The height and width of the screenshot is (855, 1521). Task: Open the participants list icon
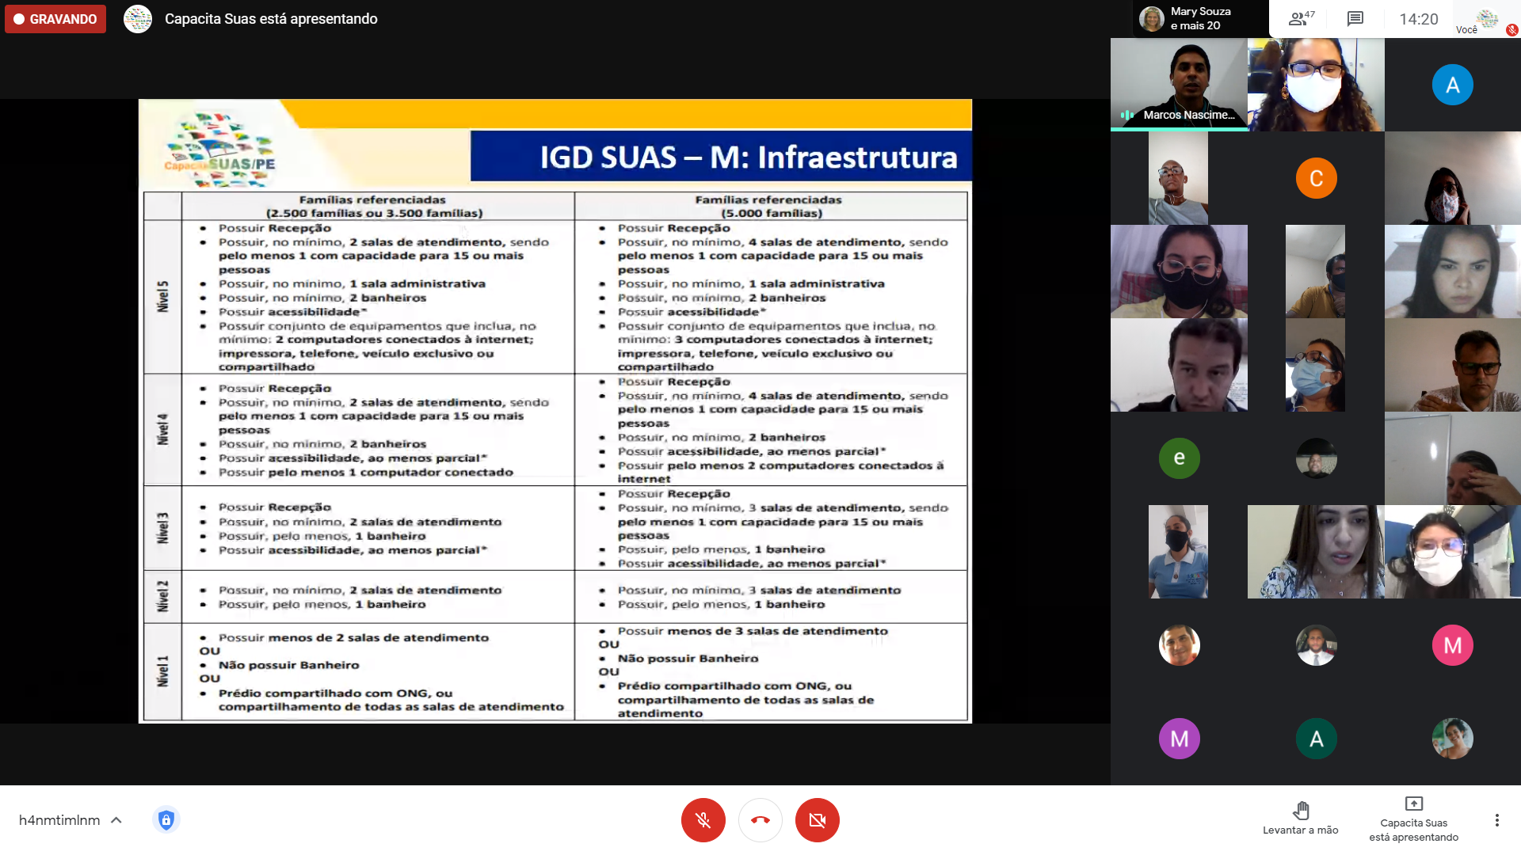[1300, 19]
